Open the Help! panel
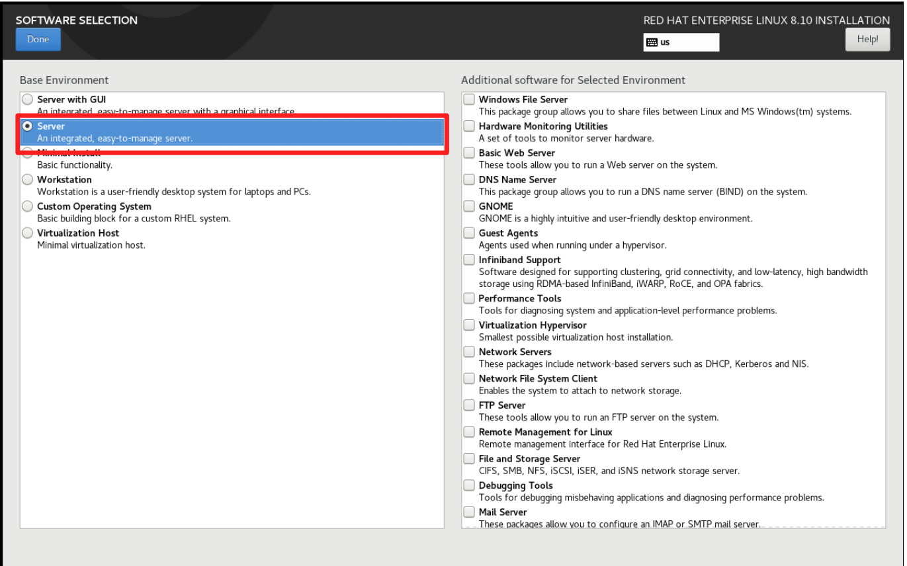This screenshot has height=566, width=907. point(867,39)
